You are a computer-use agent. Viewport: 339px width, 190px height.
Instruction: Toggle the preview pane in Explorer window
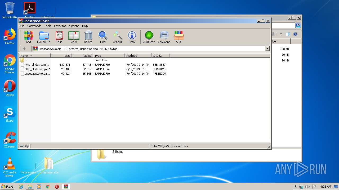click(288, 34)
